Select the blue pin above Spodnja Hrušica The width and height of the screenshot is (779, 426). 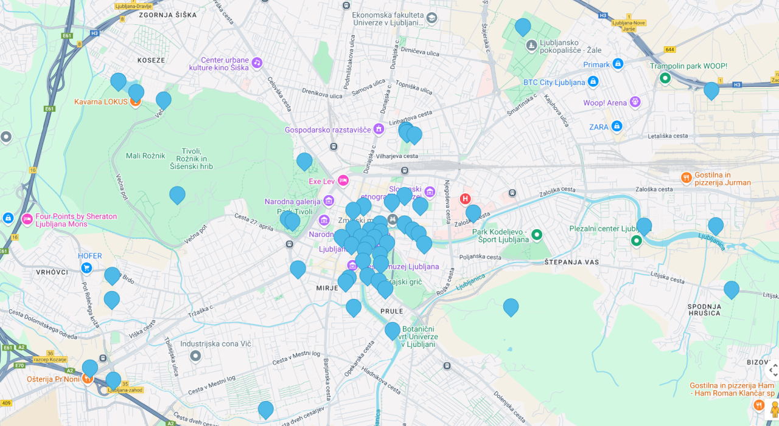[732, 289]
